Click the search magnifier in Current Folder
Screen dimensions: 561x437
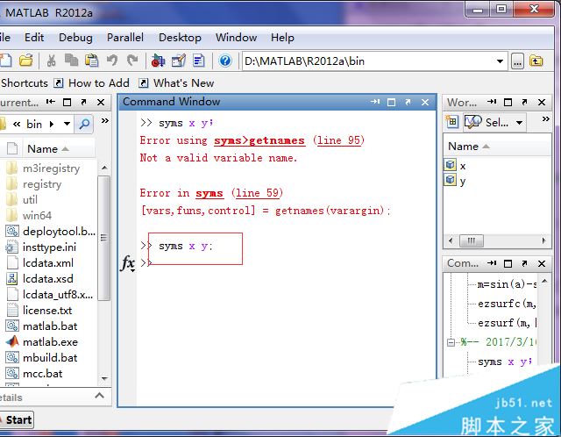[x=84, y=125]
